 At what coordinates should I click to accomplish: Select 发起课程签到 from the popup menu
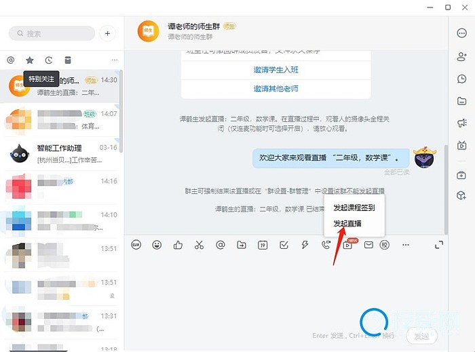point(354,208)
